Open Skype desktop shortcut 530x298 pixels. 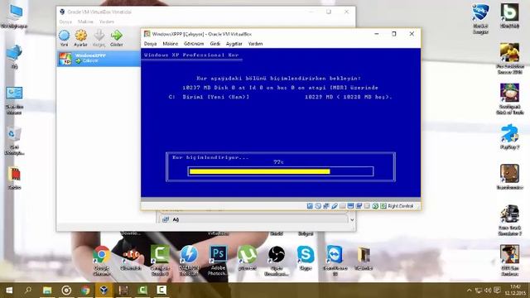point(306,258)
